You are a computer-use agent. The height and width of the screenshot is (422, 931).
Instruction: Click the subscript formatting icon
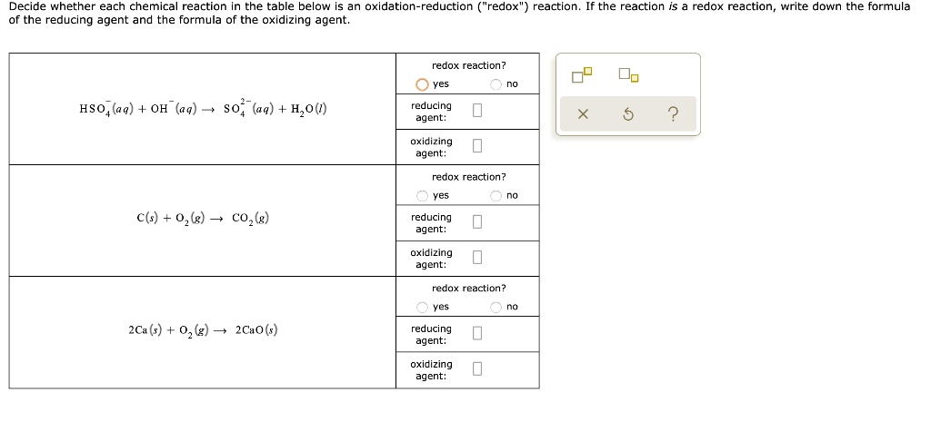tap(628, 75)
